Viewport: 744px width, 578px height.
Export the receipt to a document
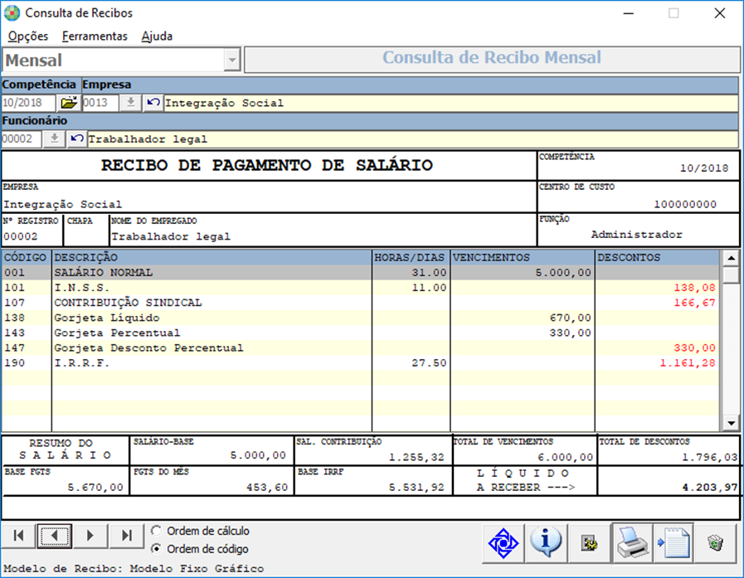673,543
